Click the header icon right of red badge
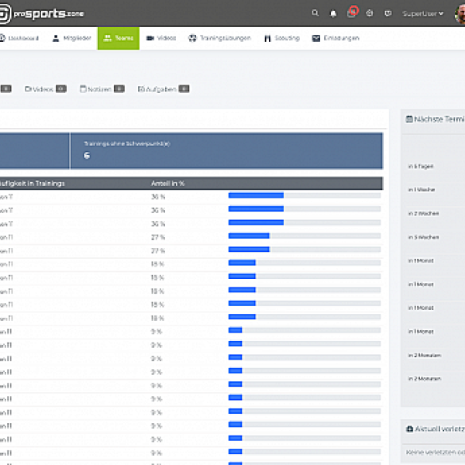 coord(370,13)
